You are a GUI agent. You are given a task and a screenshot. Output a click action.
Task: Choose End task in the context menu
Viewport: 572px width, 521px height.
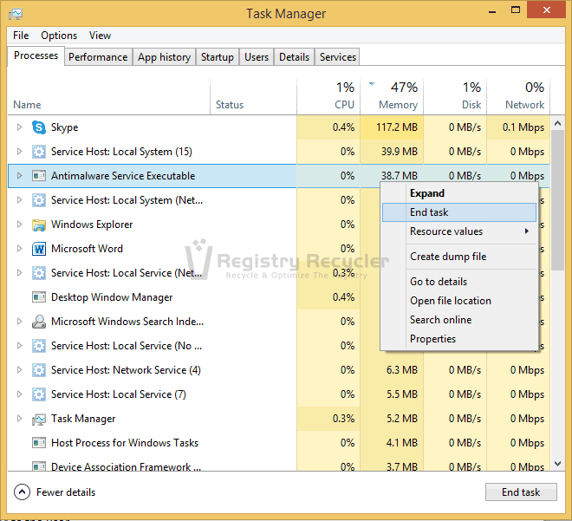[459, 212]
